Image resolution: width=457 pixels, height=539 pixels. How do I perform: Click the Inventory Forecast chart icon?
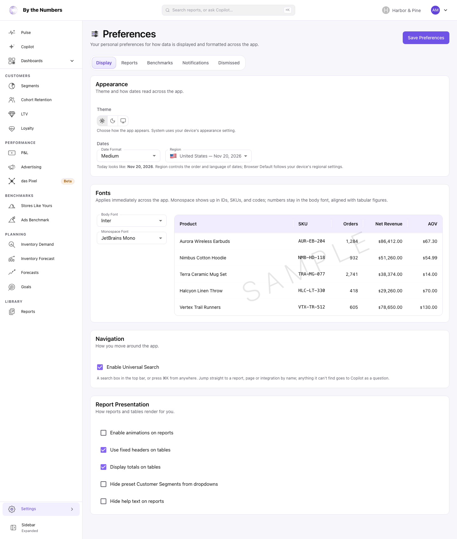tap(12, 259)
